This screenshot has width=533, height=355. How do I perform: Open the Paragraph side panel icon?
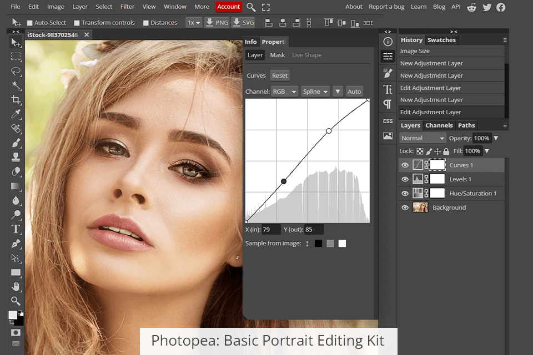pos(388,104)
